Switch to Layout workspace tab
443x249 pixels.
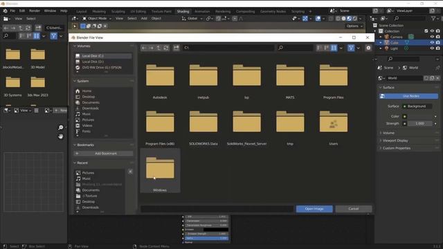(82, 12)
